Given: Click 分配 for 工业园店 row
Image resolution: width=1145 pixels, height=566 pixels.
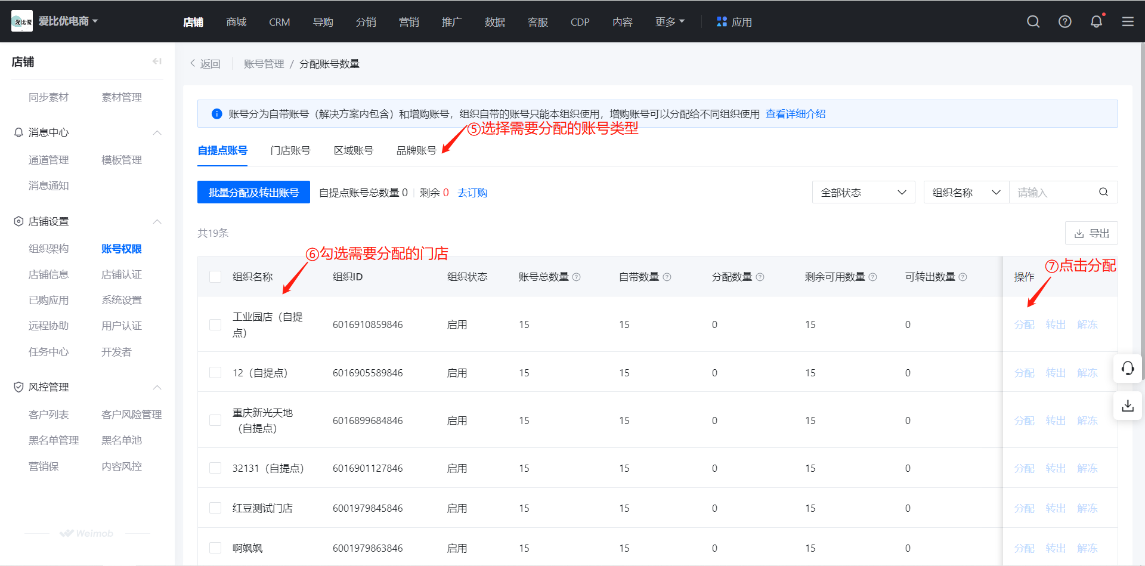Looking at the screenshot, I should 1025,324.
